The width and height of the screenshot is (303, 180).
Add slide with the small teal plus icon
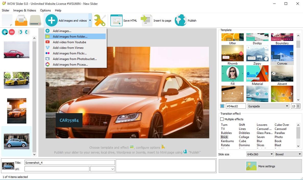point(5,32)
